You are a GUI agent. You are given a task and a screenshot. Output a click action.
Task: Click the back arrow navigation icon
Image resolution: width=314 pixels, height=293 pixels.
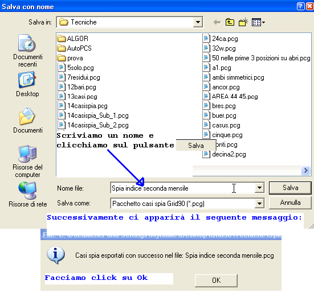tap(217, 22)
